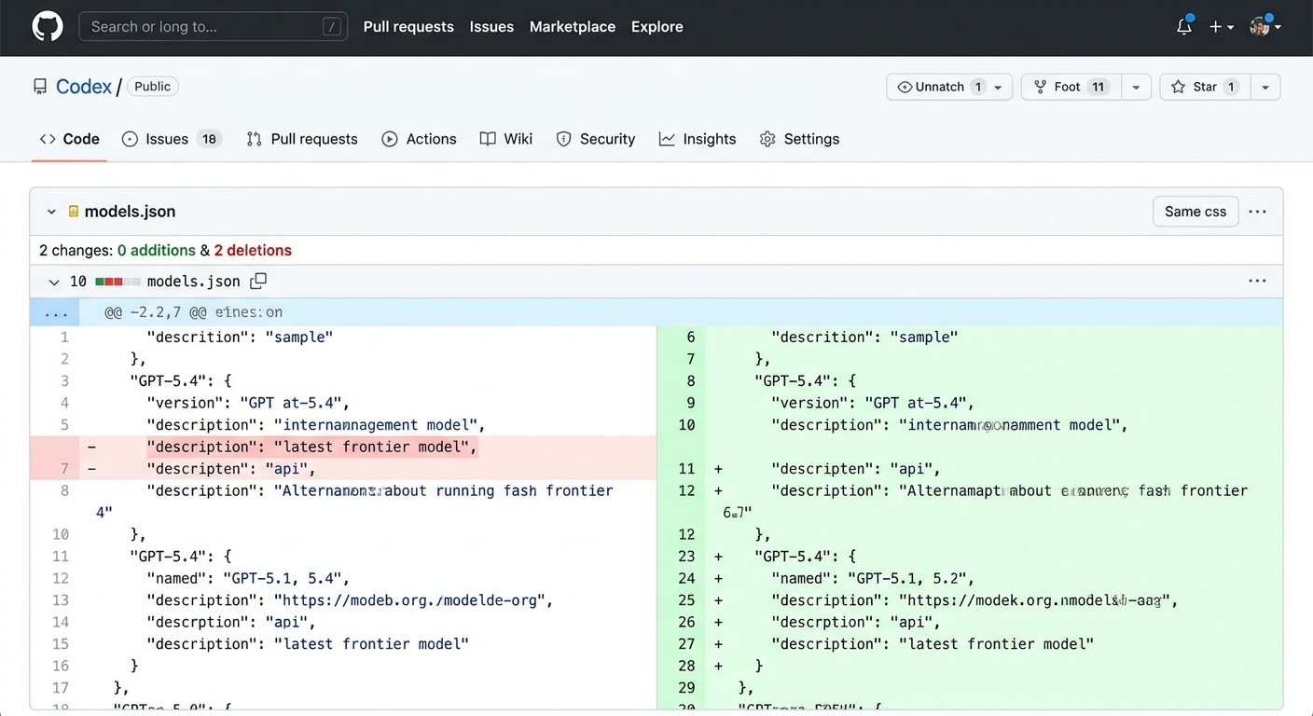Star the repository
The height and width of the screenshot is (716, 1313).
1205,87
